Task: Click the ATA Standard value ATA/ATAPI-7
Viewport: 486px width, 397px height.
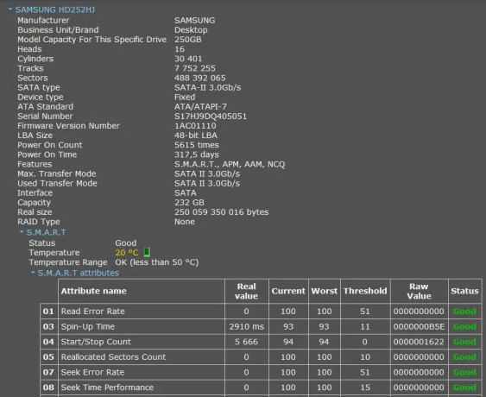Action: coord(200,107)
